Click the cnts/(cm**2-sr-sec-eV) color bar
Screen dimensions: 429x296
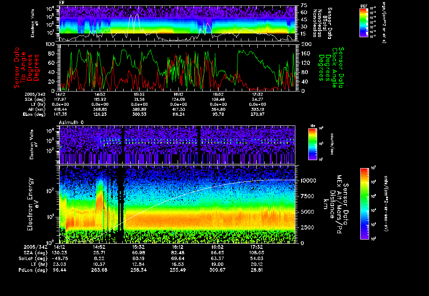(x=364, y=204)
